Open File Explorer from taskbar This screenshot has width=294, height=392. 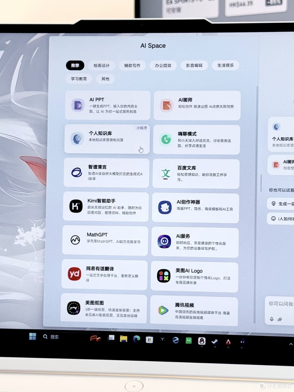pos(124,339)
